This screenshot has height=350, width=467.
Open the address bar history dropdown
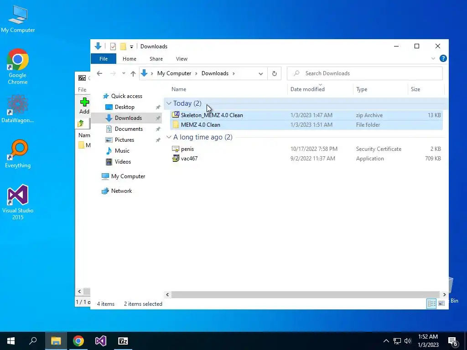point(260,74)
